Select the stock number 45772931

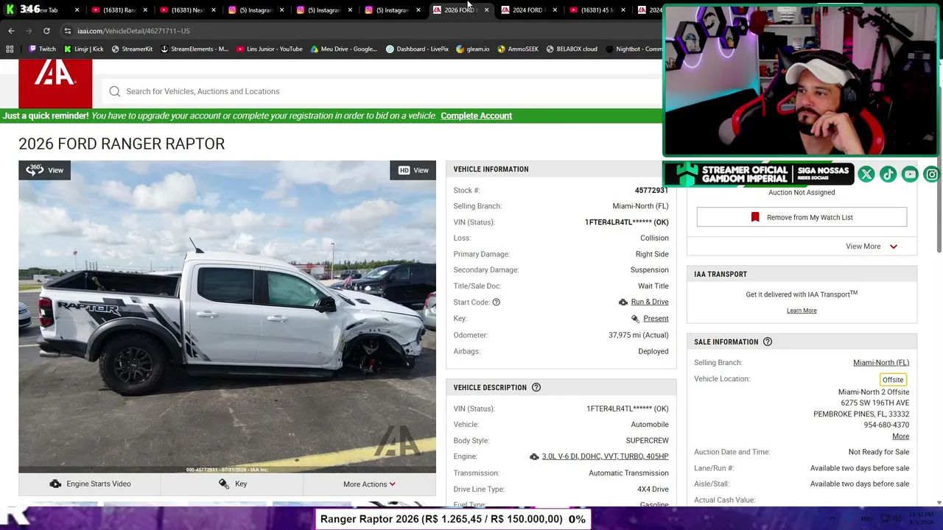[x=651, y=191]
